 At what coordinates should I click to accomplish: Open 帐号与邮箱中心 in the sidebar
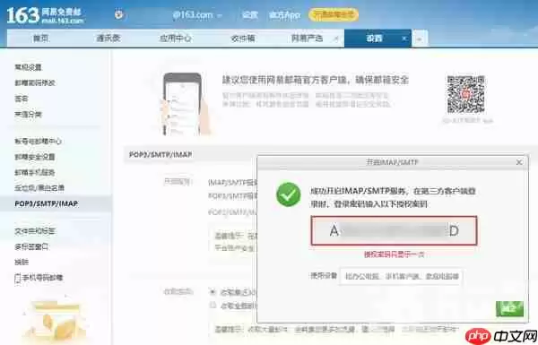click(x=38, y=141)
